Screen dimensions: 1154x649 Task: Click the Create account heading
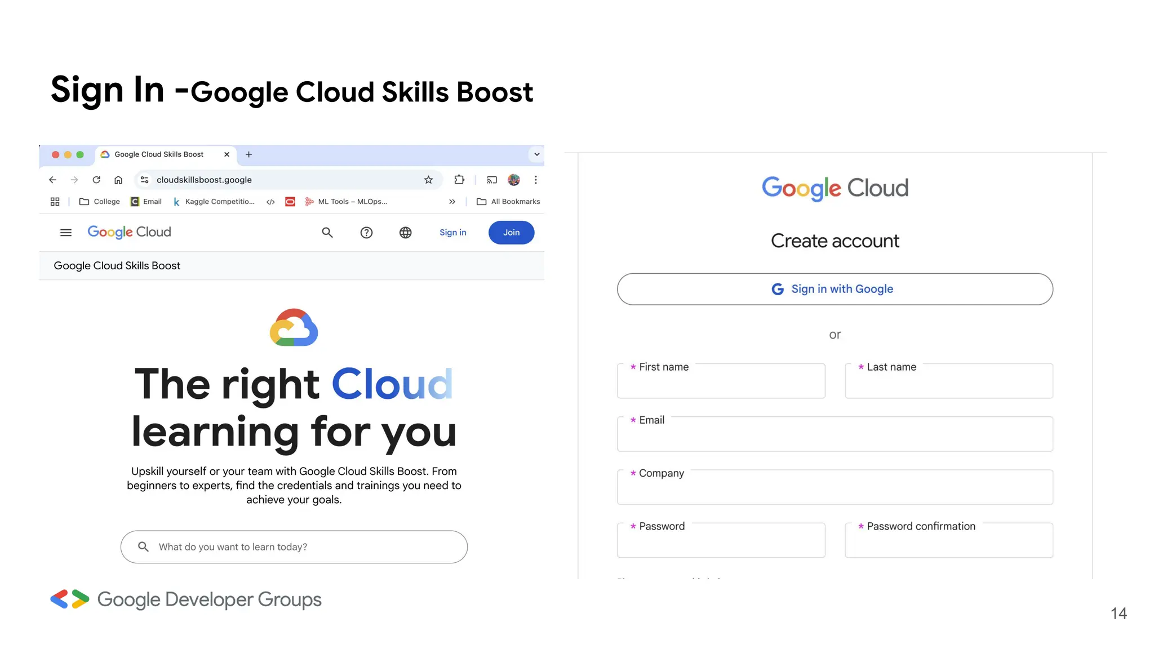click(x=835, y=241)
